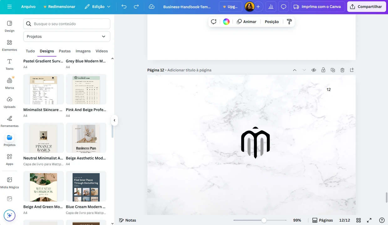Open the Apps sidebar panel

click(x=9, y=159)
